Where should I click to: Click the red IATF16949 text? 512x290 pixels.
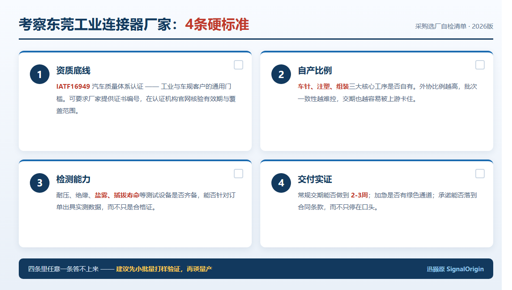point(73,87)
